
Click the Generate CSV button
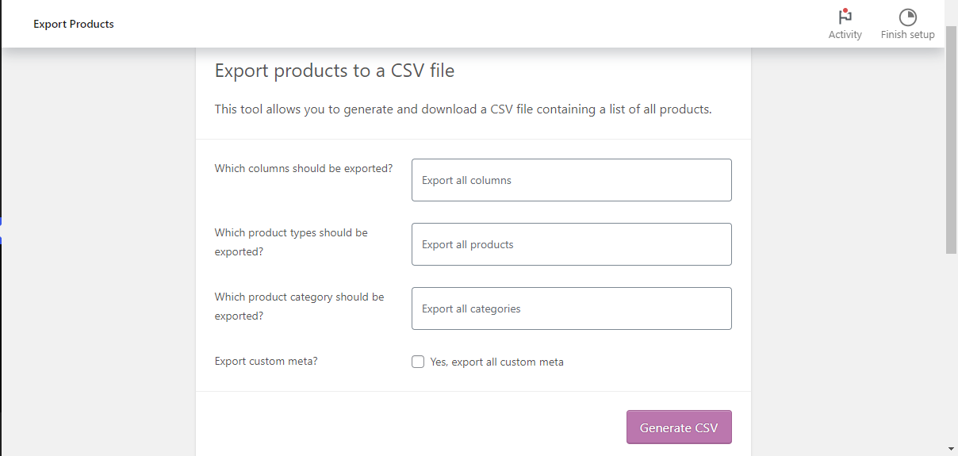click(679, 427)
